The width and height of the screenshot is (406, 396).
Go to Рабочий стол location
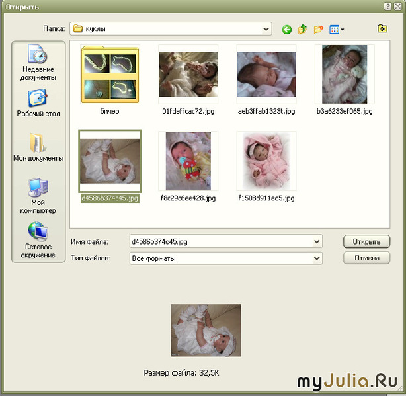[x=38, y=103]
